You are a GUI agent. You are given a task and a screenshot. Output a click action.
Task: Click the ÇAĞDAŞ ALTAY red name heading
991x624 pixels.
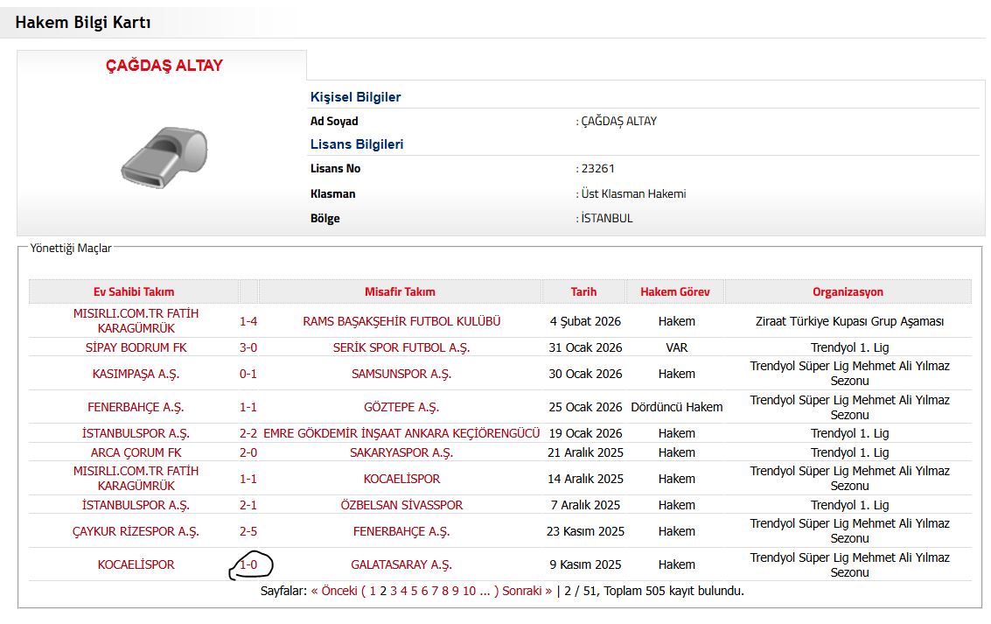click(x=164, y=65)
